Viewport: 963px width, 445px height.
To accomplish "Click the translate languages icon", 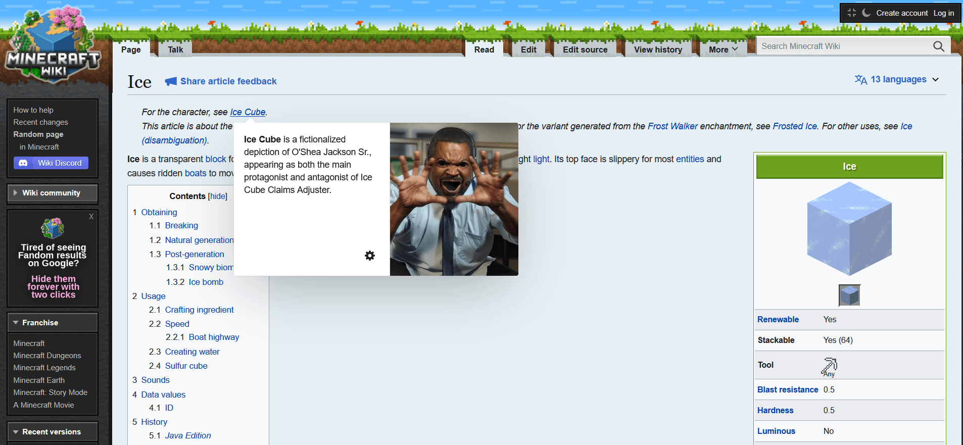I will (860, 80).
